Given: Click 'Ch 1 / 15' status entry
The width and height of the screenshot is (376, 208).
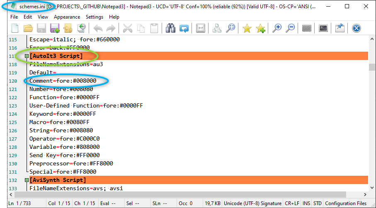Looking at the screenshot, I should (85, 203).
